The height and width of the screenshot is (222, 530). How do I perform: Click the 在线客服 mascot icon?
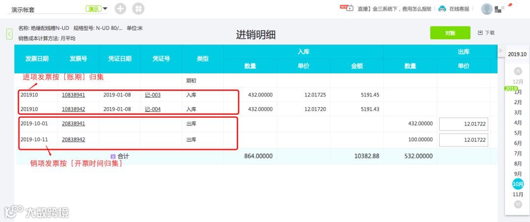pos(442,9)
